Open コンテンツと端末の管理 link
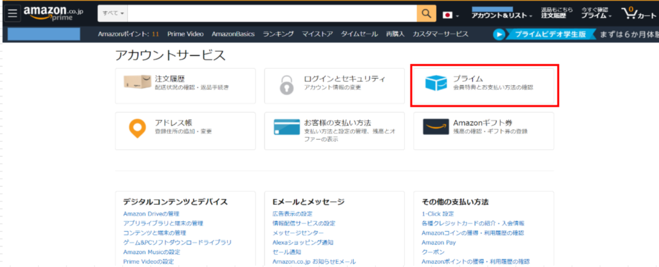This screenshot has height=267, width=659. click(x=154, y=232)
